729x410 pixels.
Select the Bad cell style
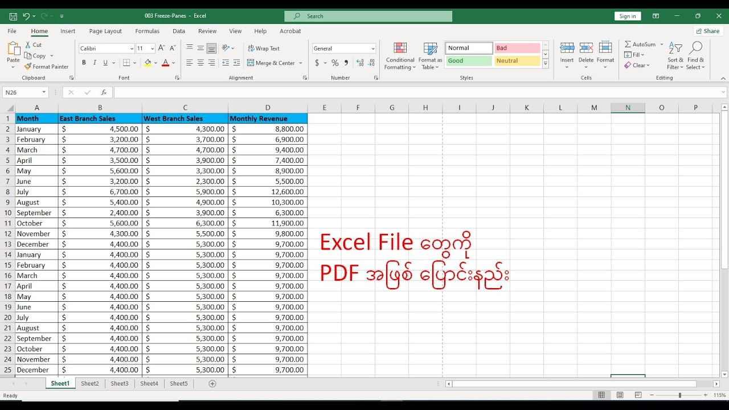pos(517,48)
